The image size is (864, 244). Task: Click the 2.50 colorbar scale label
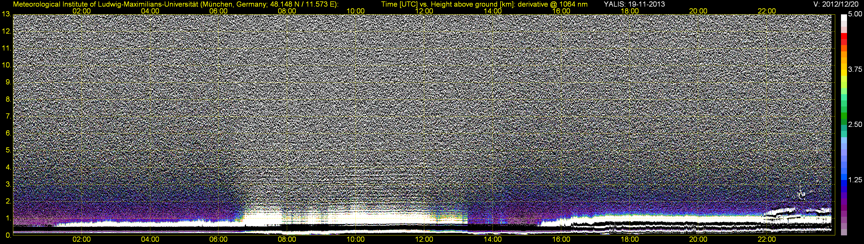(855, 124)
